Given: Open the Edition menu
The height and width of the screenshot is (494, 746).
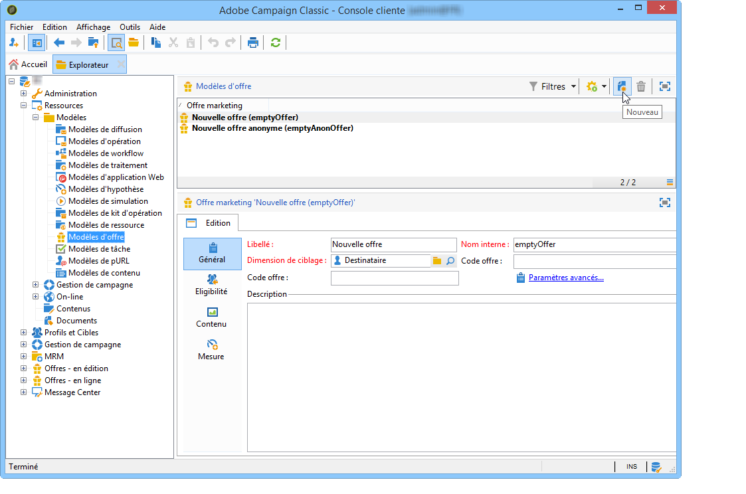Looking at the screenshot, I should click(54, 27).
